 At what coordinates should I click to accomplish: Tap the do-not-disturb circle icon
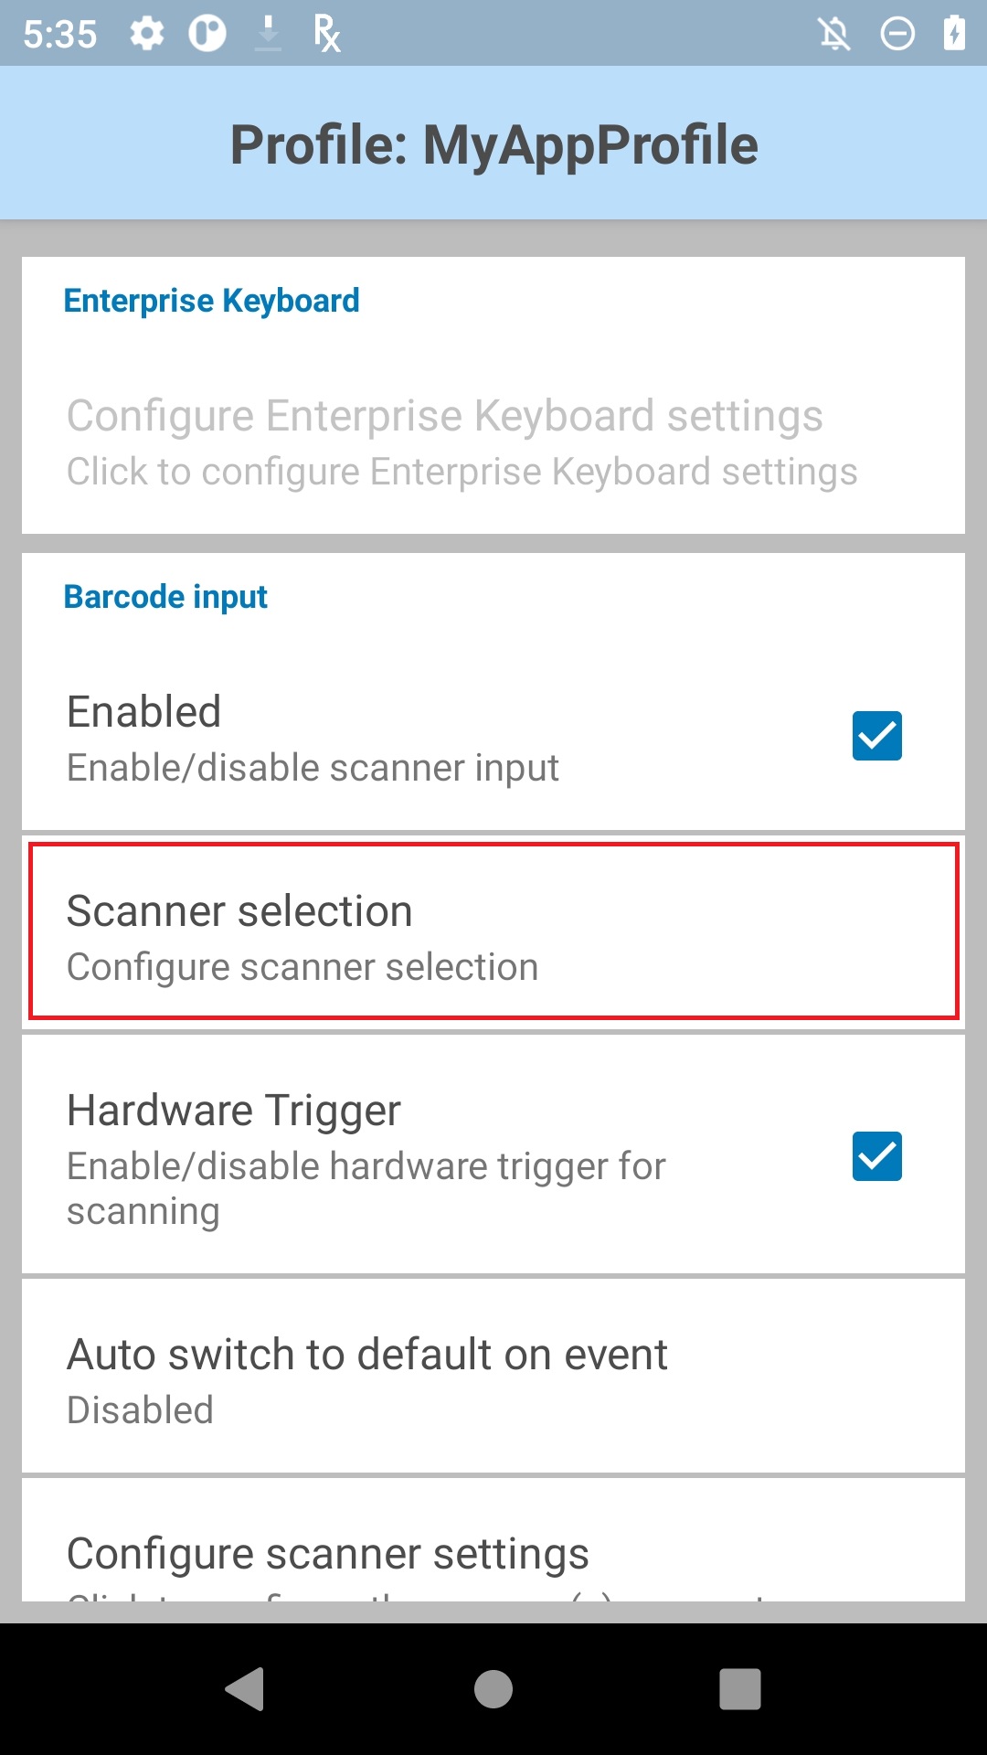click(x=897, y=35)
